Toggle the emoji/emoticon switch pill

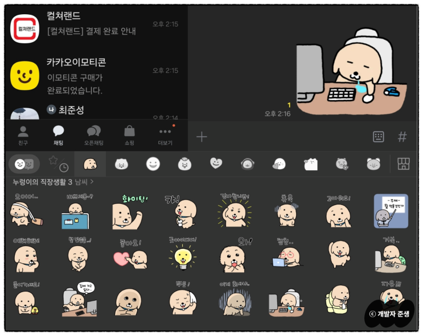point(24,164)
